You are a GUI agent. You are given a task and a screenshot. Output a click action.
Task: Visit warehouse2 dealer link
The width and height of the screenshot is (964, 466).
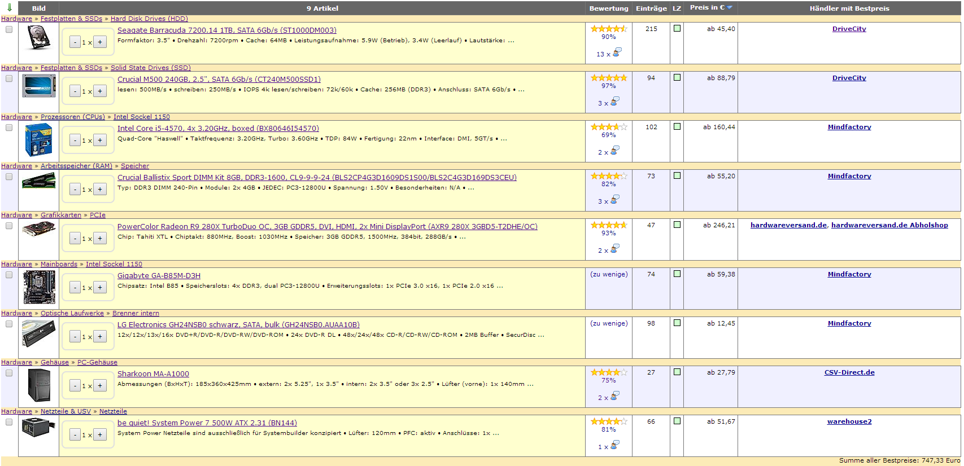849,421
